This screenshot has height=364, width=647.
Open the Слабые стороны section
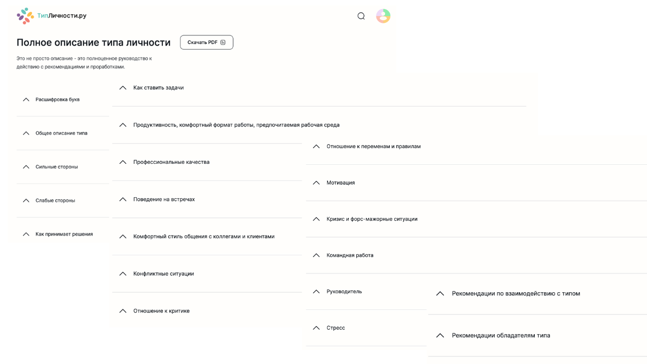pos(55,201)
